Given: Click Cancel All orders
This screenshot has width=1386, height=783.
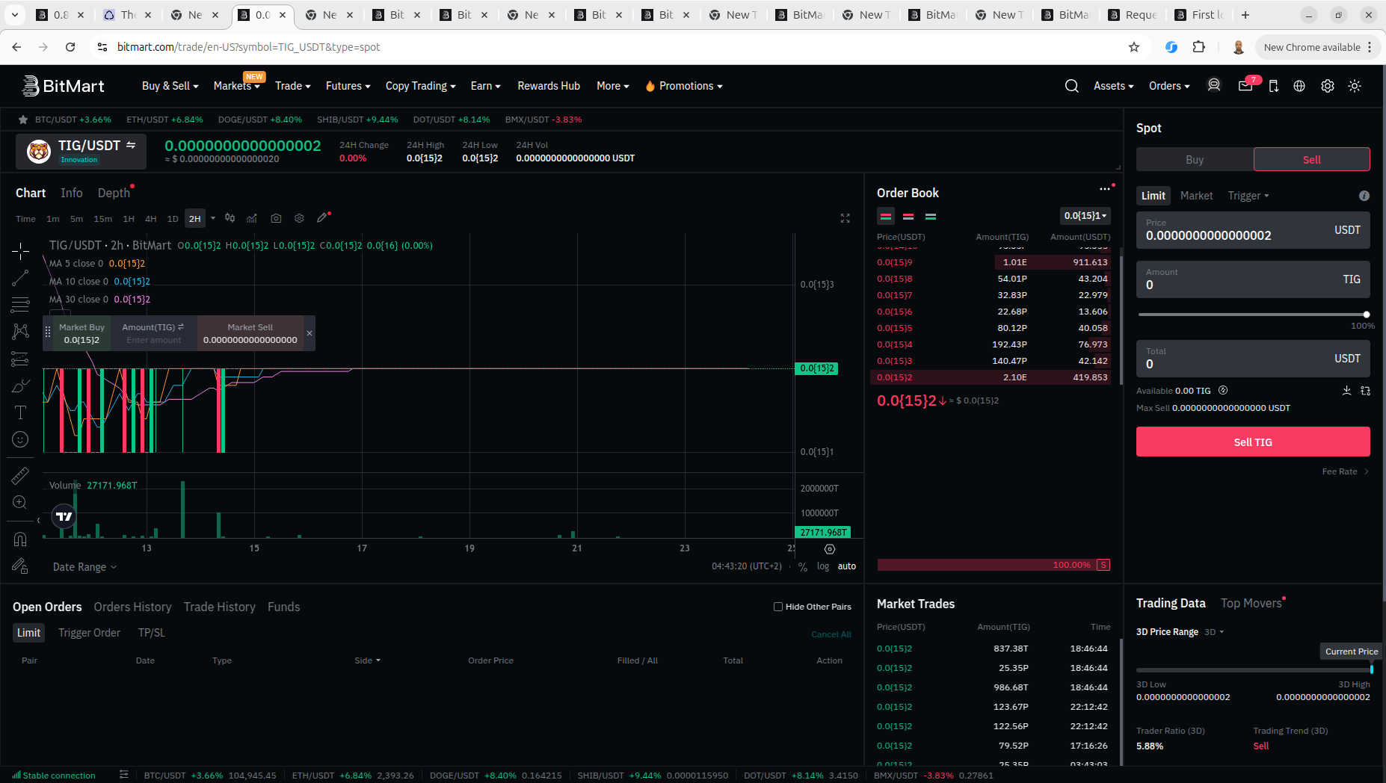Looking at the screenshot, I should 831,634.
